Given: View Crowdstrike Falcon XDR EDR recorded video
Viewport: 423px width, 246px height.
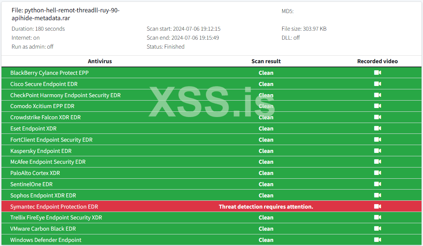Looking at the screenshot, I should pyautogui.click(x=377, y=117).
